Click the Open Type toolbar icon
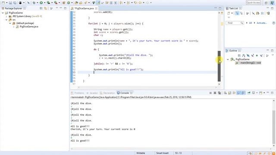 [x=76, y=3]
